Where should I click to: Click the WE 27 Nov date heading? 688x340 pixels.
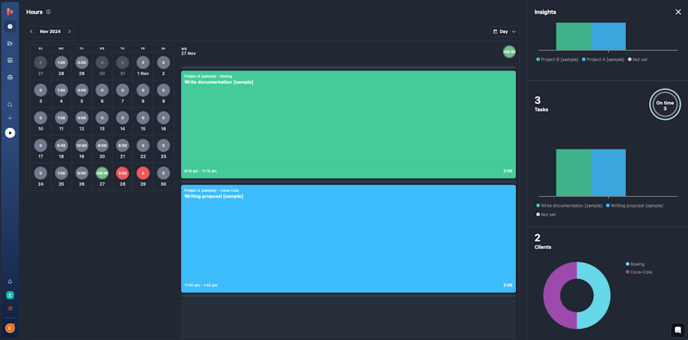tap(188, 51)
